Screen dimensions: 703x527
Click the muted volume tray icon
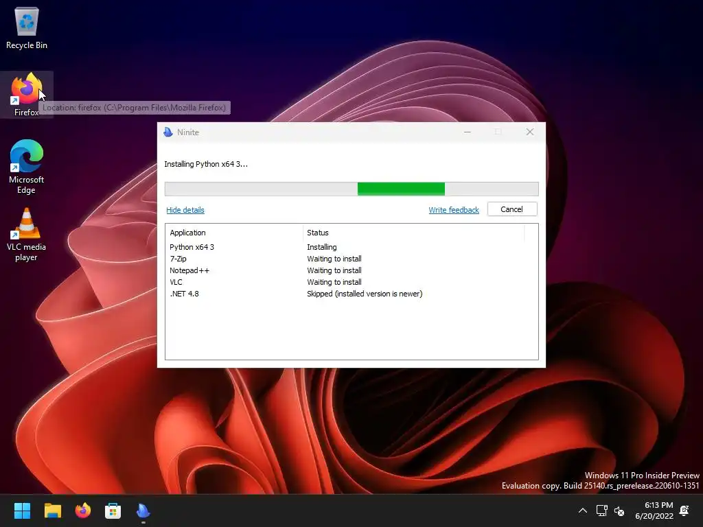pyautogui.click(x=619, y=511)
